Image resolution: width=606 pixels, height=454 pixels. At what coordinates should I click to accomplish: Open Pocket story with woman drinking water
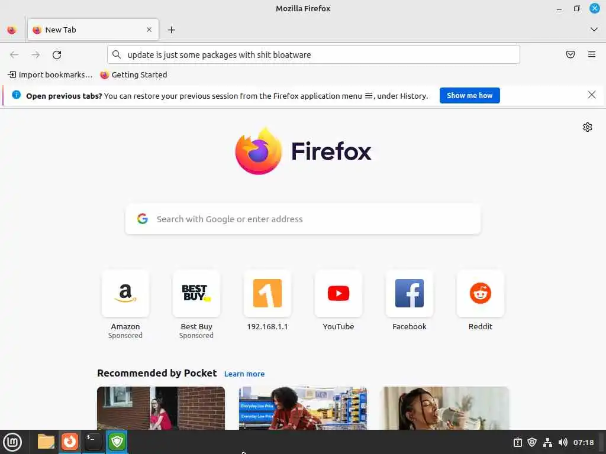click(445, 408)
